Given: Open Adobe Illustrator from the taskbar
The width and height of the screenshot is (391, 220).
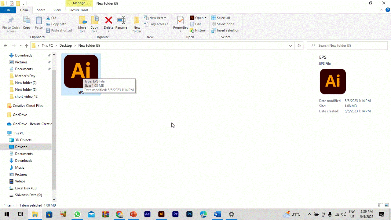Looking at the screenshot, I should point(161,214).
